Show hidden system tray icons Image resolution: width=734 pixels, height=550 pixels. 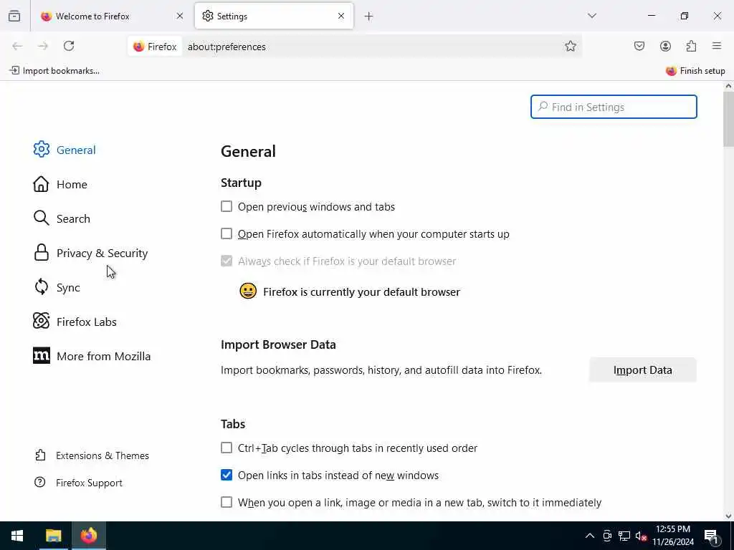click(x=590, y=536)
